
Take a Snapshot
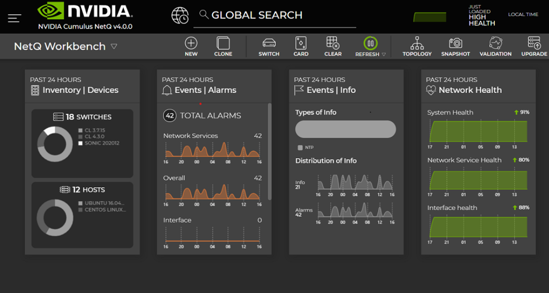click(x=456, y=47)
